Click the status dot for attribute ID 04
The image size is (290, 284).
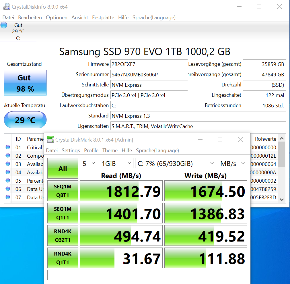coord(8,172)
